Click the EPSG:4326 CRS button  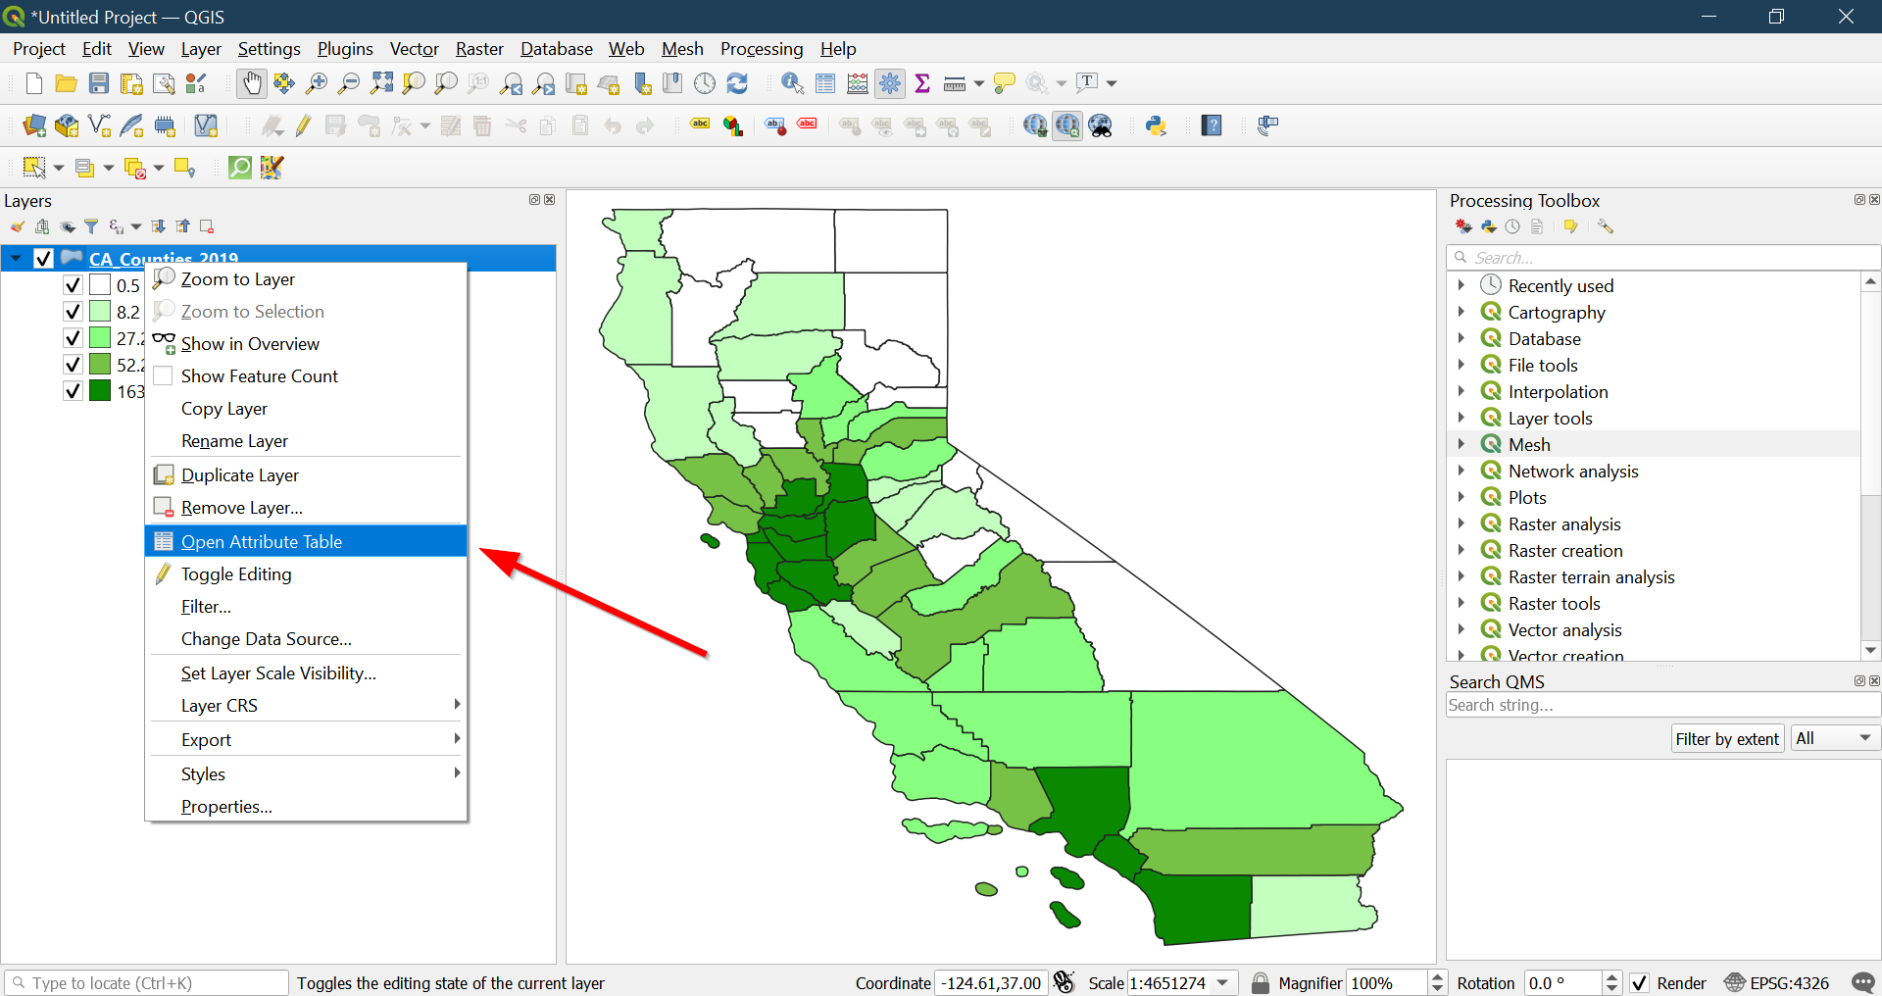tap(1777, 983)
